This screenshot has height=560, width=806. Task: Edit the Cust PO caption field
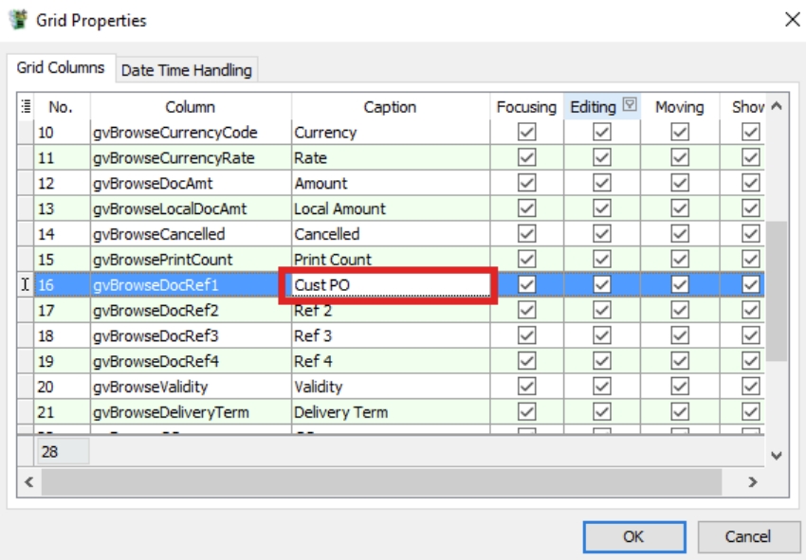click(387, 285)
